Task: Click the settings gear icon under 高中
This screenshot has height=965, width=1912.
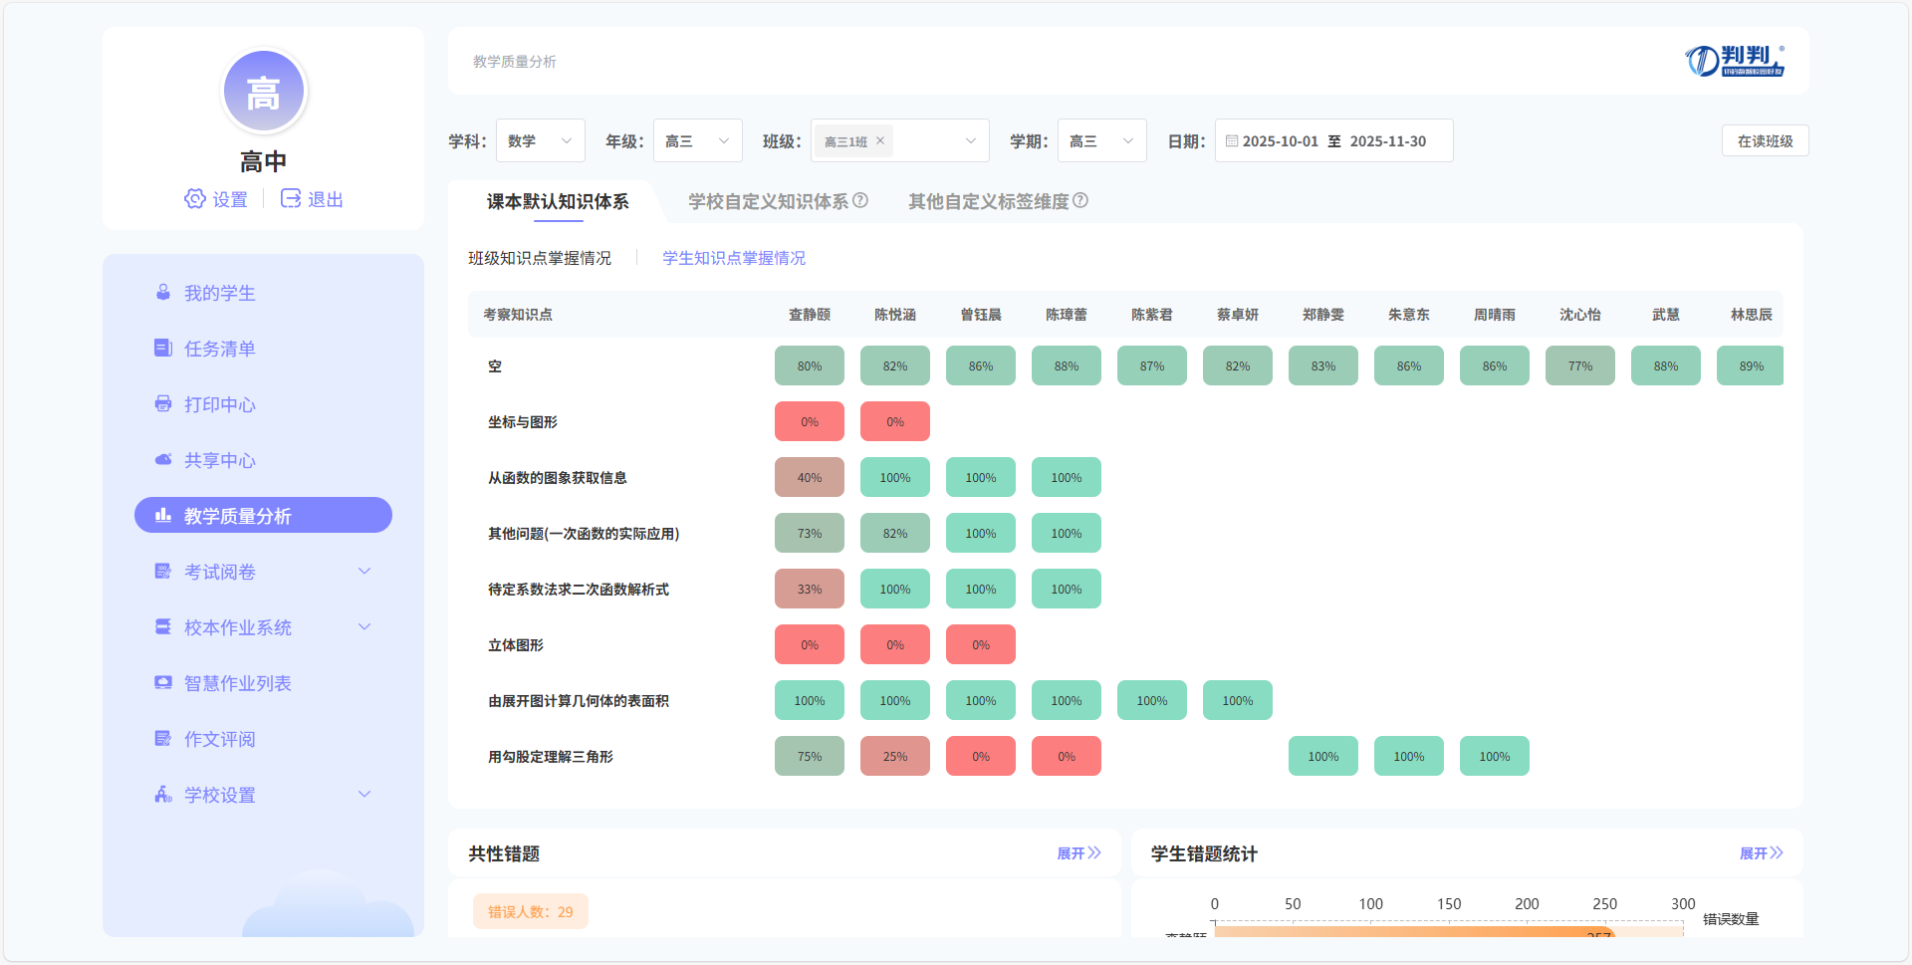Action: click(195, 199)
